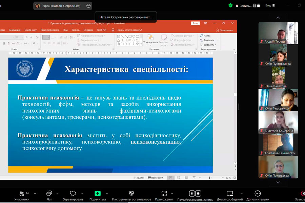The image size is (305, 203).
Task: Click the Отреагировать heart reactions icon
Action: (73, 194)
